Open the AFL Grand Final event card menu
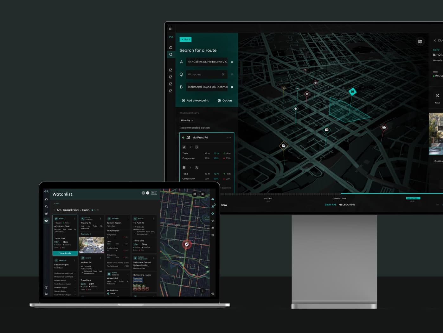Image resolution: width=443 pixels, height=333 pixels. click(74, 219)
